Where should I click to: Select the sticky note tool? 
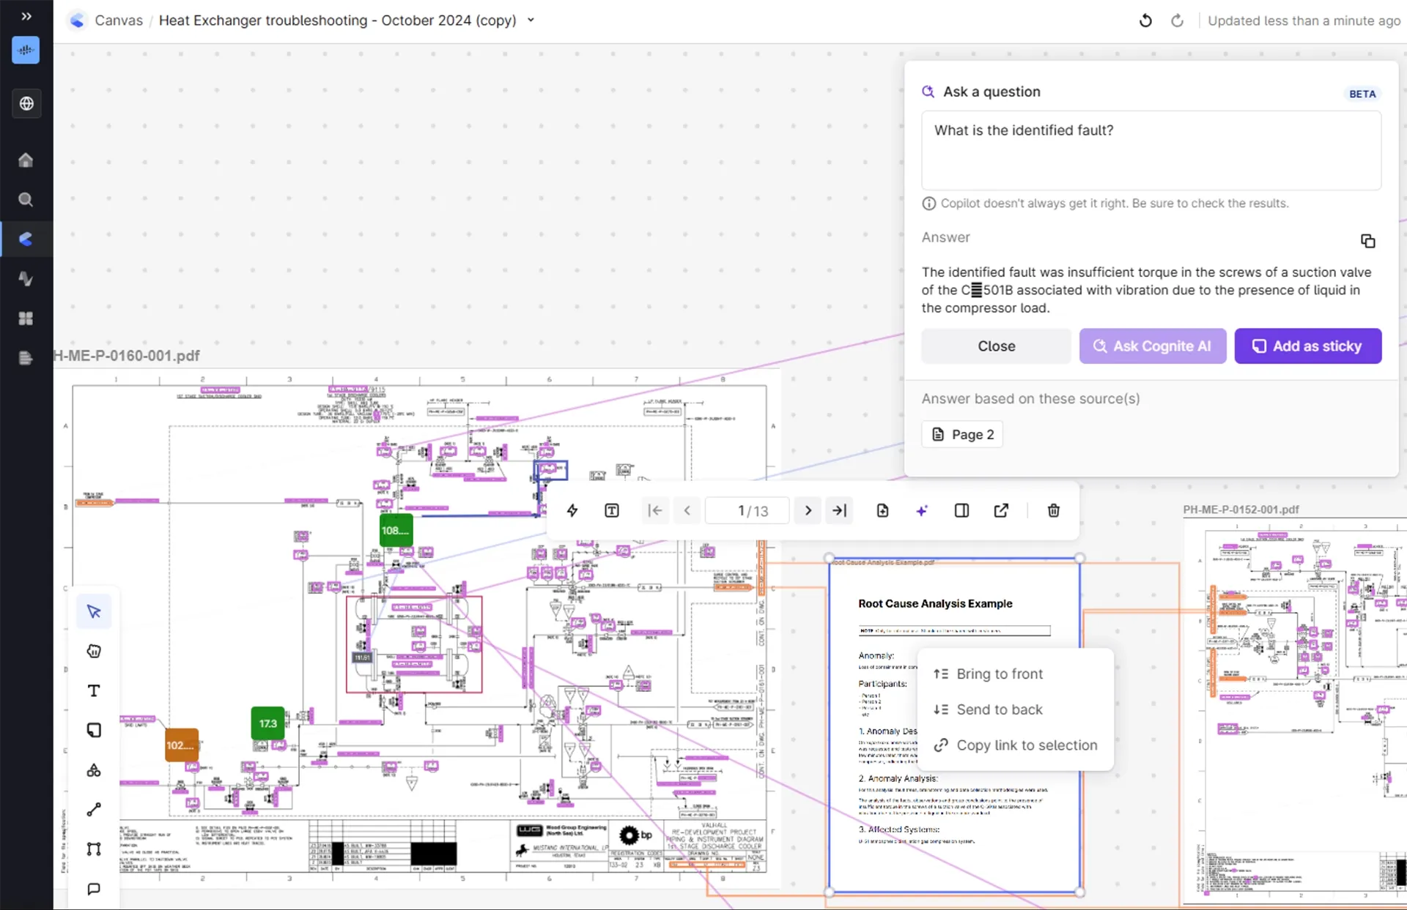(x=94, y=731)
